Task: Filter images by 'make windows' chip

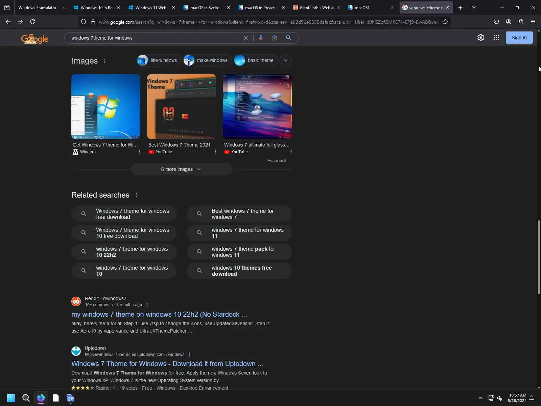Action: tap(207, 60)
